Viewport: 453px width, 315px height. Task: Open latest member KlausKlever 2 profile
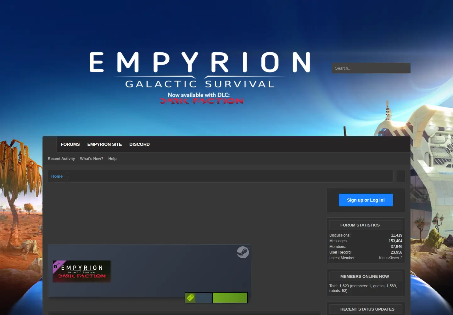click(x=390, y=258)
